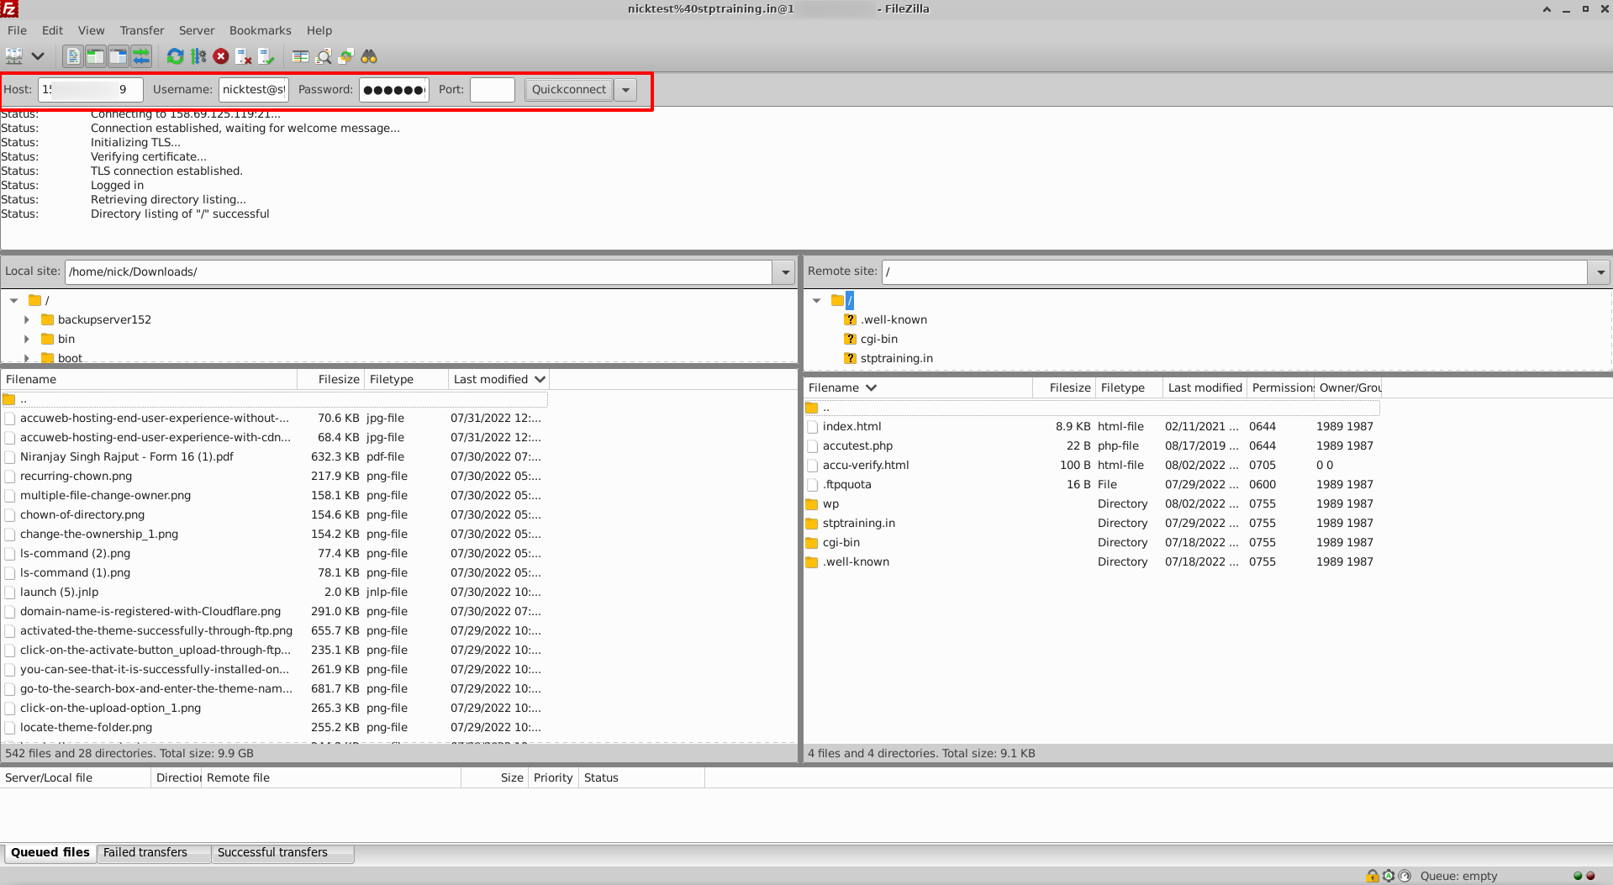1613x885 pixels.
Task: Reconnect to the last used server
Action: point(266,56)
